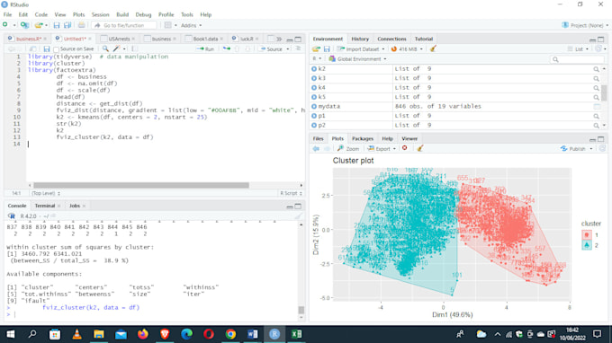This screenshot has width=612, height=343.
Task: Open Excel from the Windows taskbar
Action: click(296, 334)
